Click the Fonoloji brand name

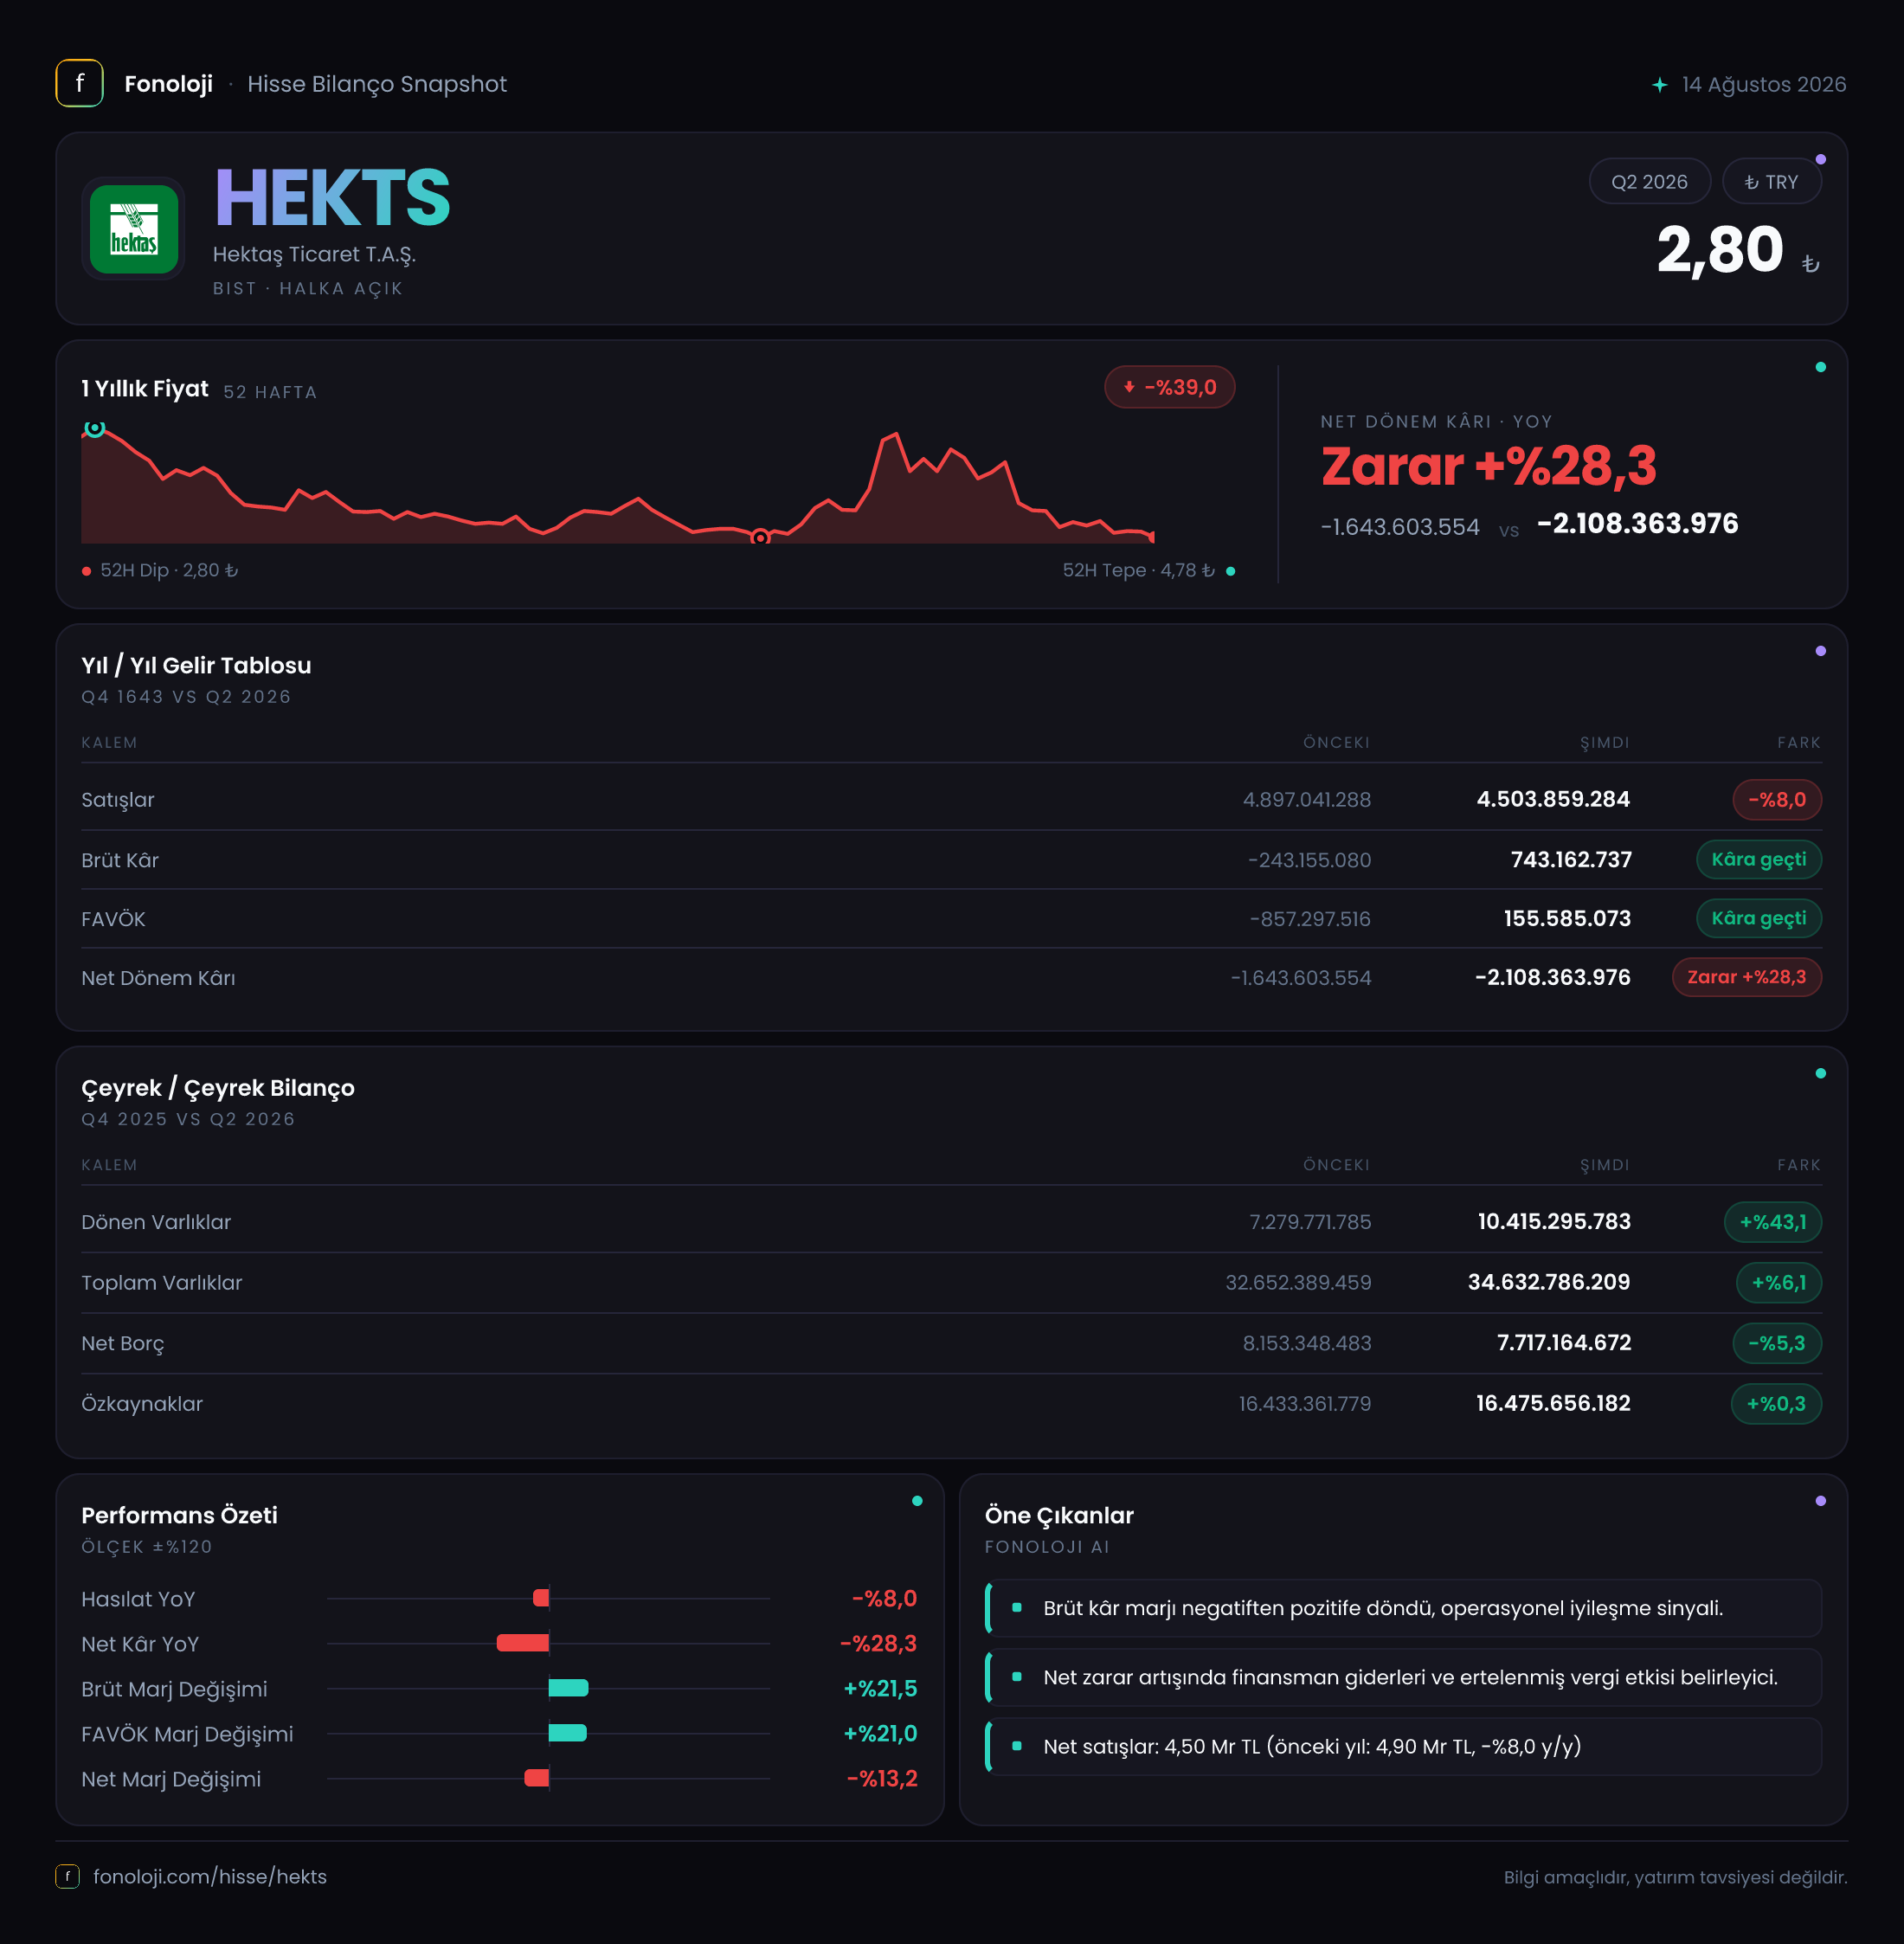point(168,84)
